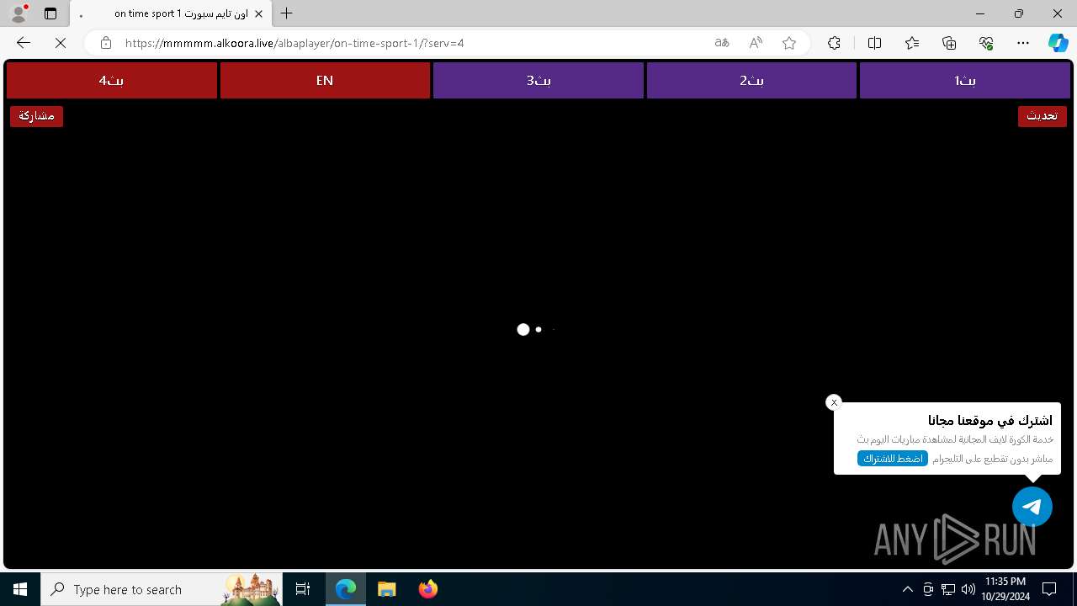
Task: Select the EN stream tab
Action: point(325,81)
